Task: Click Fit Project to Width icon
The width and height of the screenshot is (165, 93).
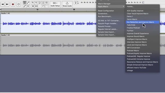Action: (43, 3)
